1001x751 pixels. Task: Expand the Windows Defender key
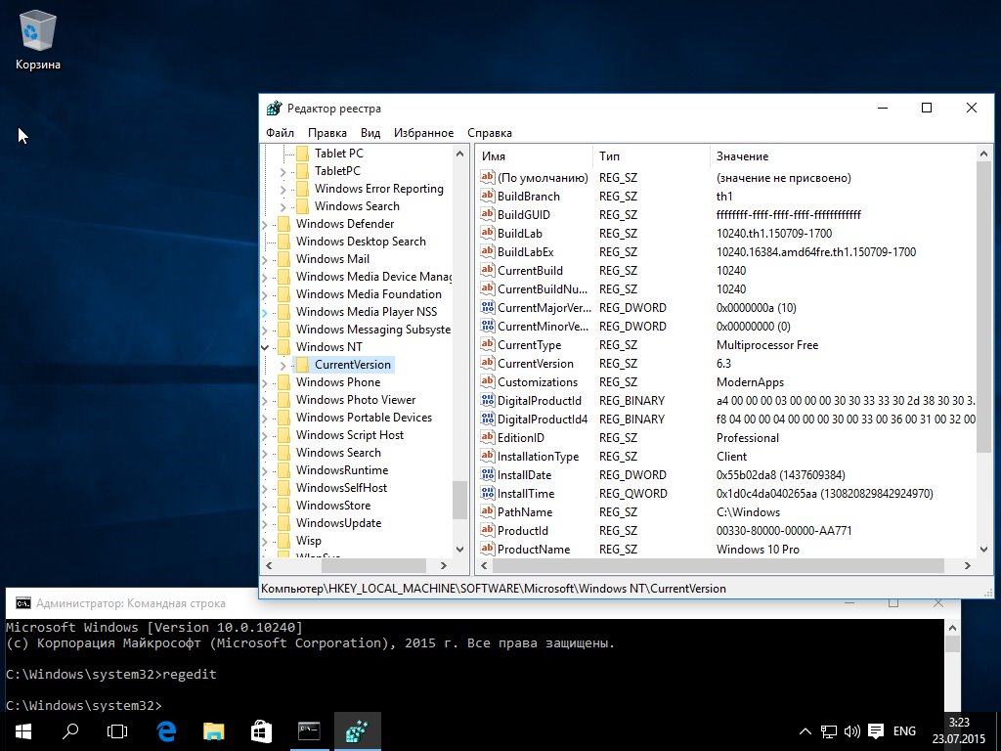[265, 224]
